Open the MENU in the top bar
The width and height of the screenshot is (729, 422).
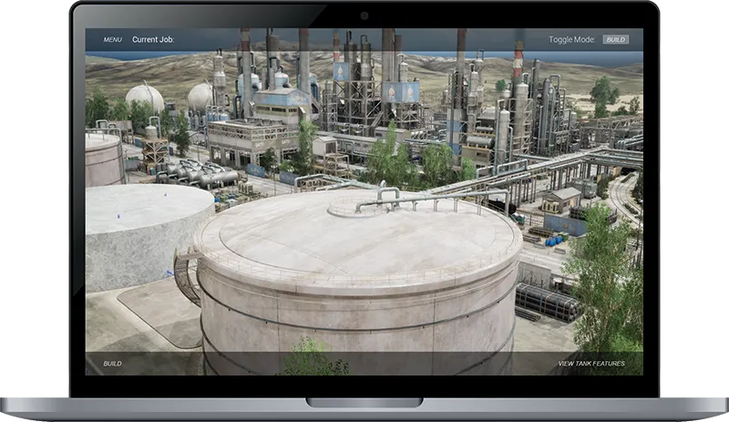[112, 40]
